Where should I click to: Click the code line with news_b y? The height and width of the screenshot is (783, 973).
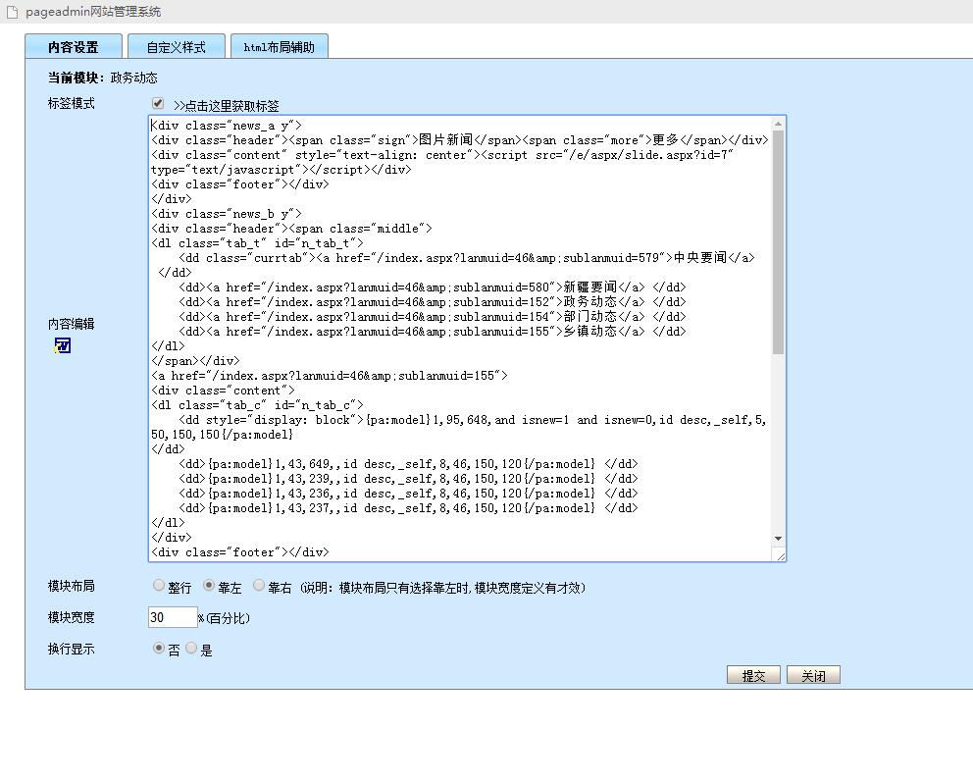point(227,214)
